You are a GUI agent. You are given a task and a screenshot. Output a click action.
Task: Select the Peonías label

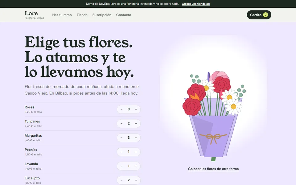(x=31, y=150)
